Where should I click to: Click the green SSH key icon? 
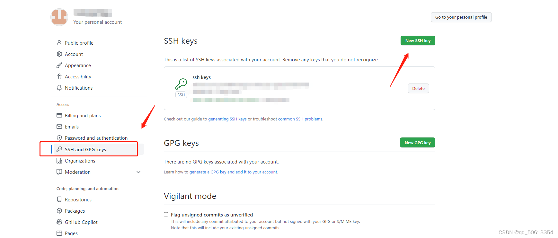coord(181,84)
